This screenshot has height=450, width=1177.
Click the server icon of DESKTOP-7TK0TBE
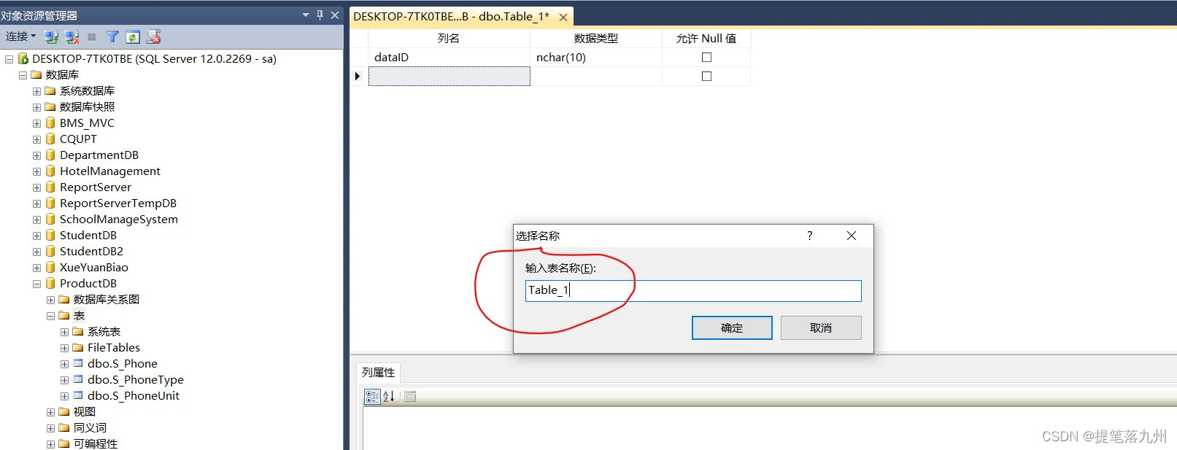click(x=23, y=58)
